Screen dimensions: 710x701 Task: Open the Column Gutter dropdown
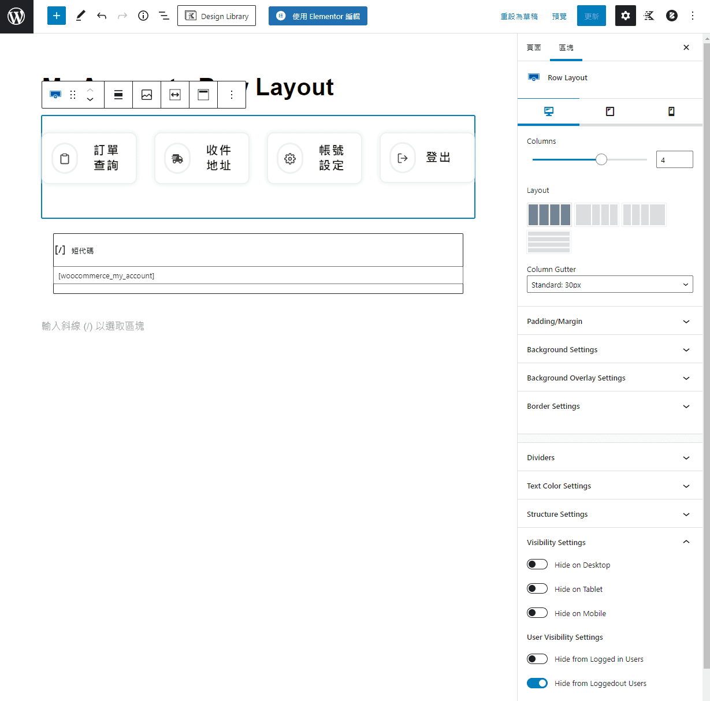tap(610, 284)
